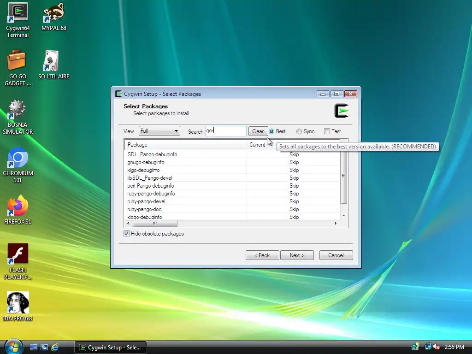Click into the Search field

click(226, 131)
